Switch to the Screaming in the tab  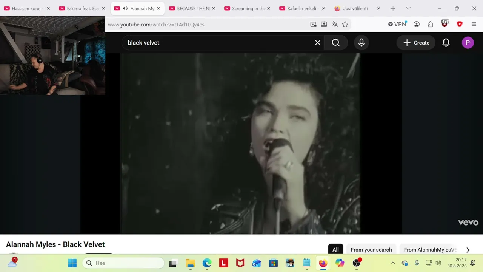click(248, 8)
